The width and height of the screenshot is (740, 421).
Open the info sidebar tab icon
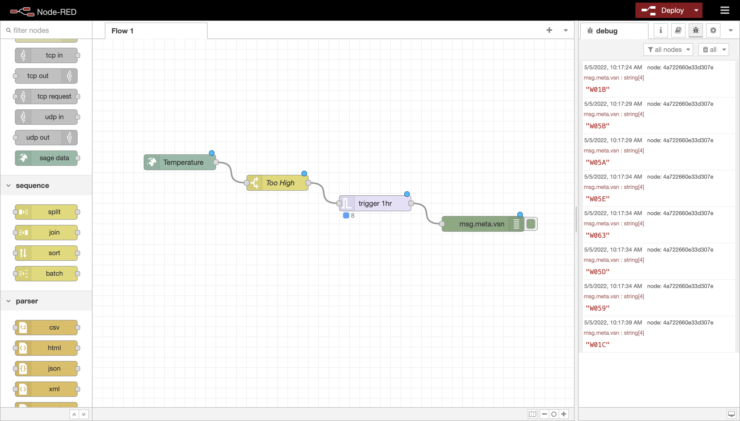[x=660, y=30]
